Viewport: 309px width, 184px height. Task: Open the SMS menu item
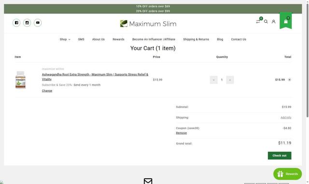click(x=81, y=39)
